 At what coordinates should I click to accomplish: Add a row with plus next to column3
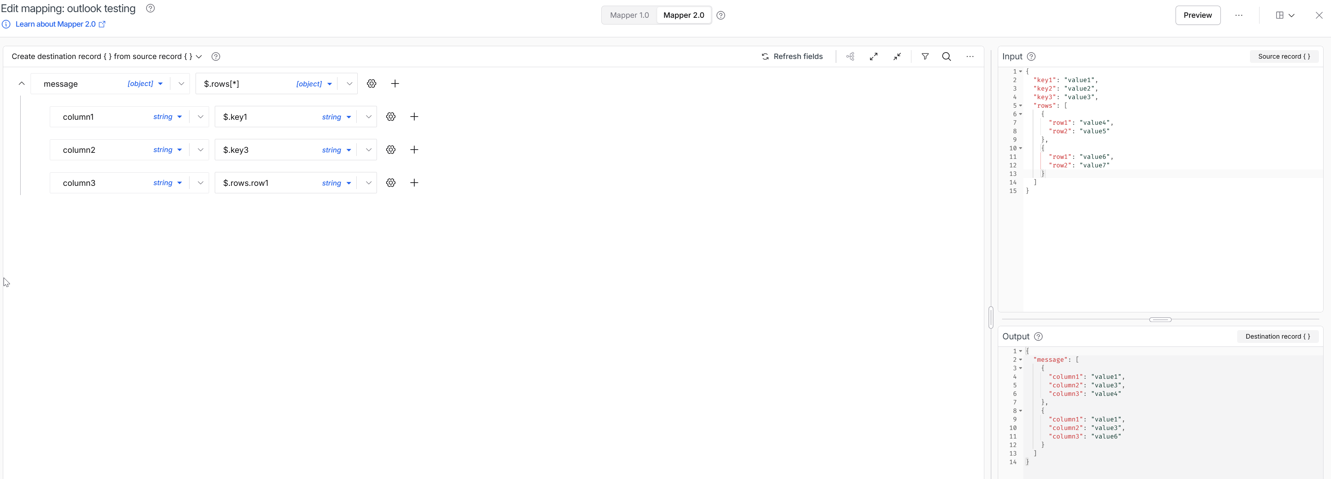pyautogui.click(x=414, y=183)
